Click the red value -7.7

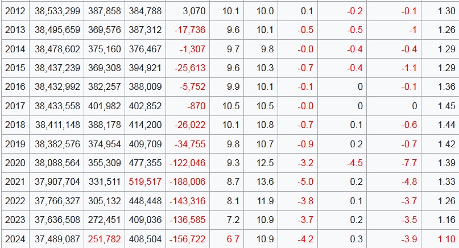(x=409, y=163)
